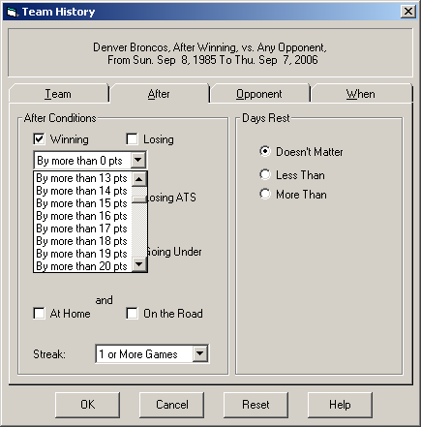Confirm with the OK button
This screenshot has height=427, width=421.
88,405
